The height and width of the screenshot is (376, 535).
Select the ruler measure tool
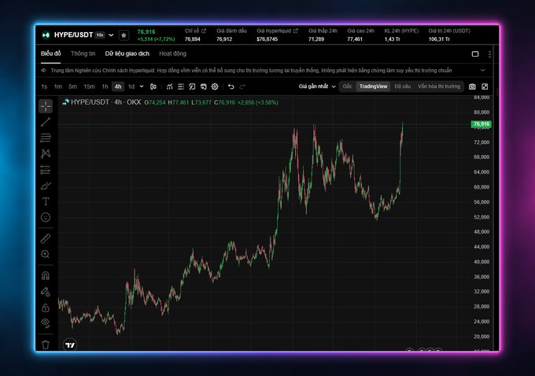click(x=46, y=238)
